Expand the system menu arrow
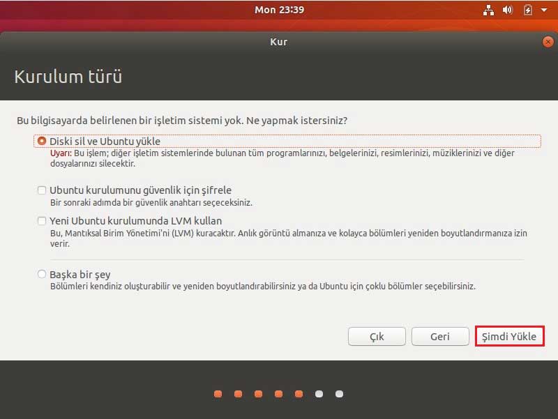 point(544,10)
